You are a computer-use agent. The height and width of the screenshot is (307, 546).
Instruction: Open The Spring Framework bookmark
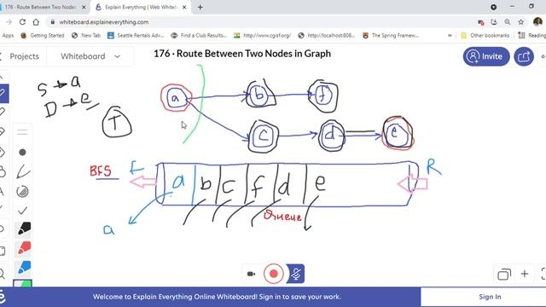391,35
